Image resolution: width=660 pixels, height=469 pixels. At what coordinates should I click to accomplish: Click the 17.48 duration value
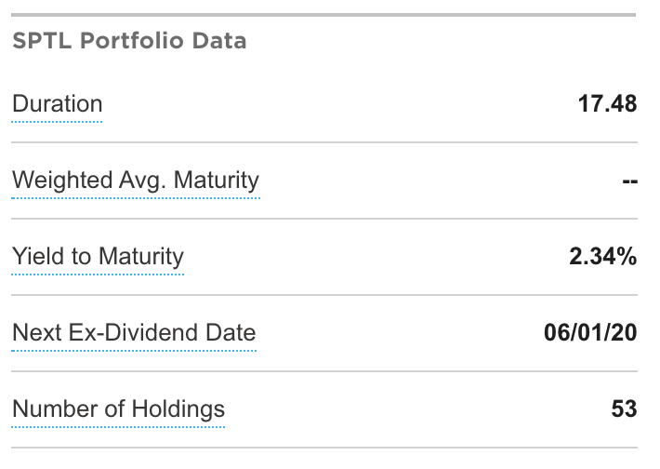pyautogui.click(x=607, y=104)
